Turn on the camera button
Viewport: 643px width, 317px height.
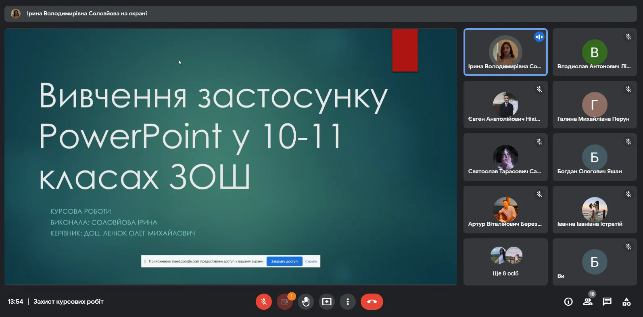pyautogui.click(x=285, y=302)
